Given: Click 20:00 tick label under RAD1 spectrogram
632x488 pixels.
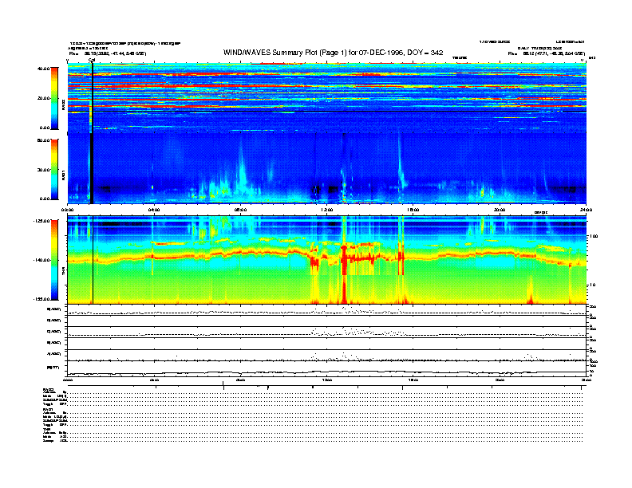Looking at the screenshot, I should (500, 210).
